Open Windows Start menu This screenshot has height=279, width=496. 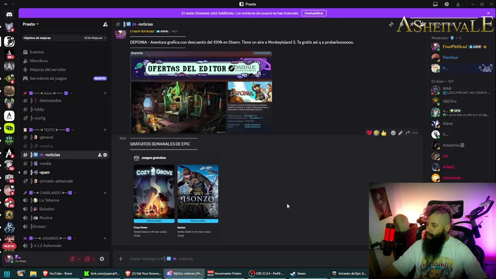tap(7, 274)
